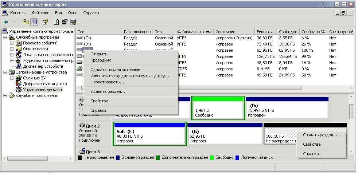Viewport: 358px width, 177px height.
Task: Click the console icon left of Консоль menu
Action: pos(5,13)
